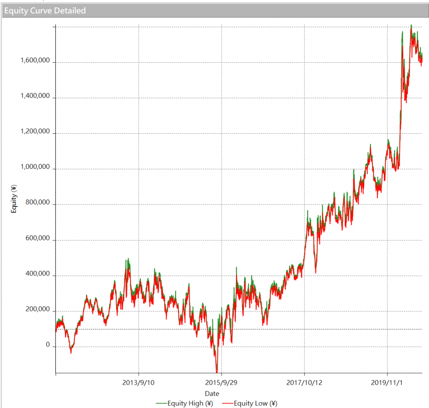Screen dimensions: 429x408
Task: Click the 600,000 y-axis label
Action: point(38,239)
